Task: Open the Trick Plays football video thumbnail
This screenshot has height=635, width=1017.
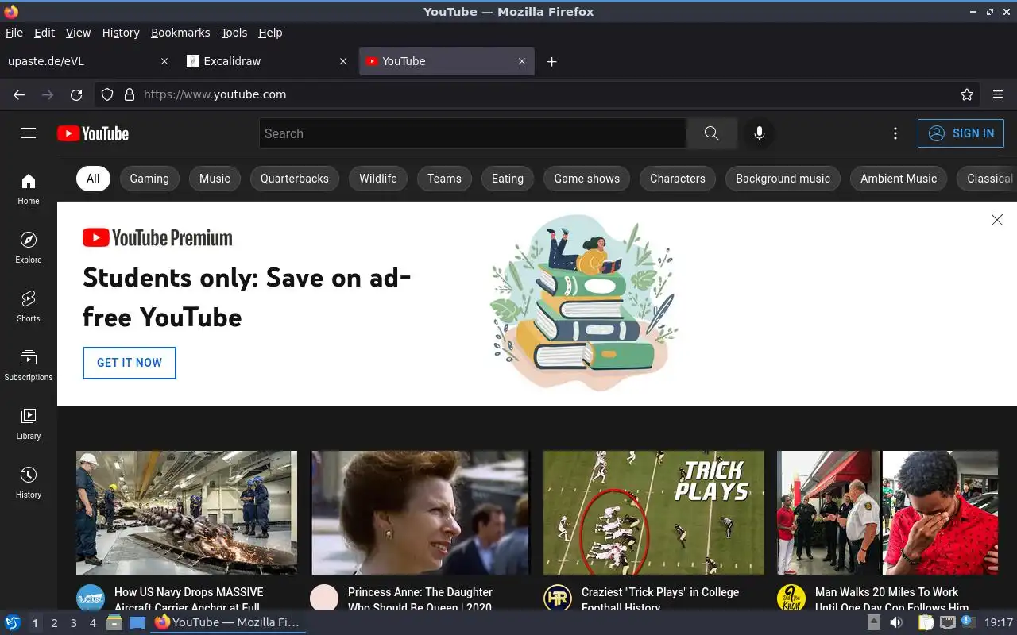Action: click(x=654, y=513)
